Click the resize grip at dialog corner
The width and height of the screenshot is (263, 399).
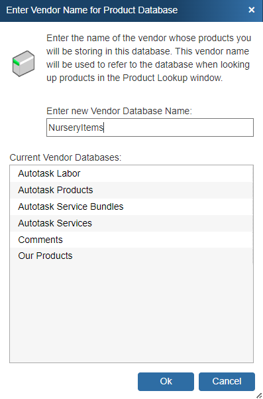pos(258,395)
